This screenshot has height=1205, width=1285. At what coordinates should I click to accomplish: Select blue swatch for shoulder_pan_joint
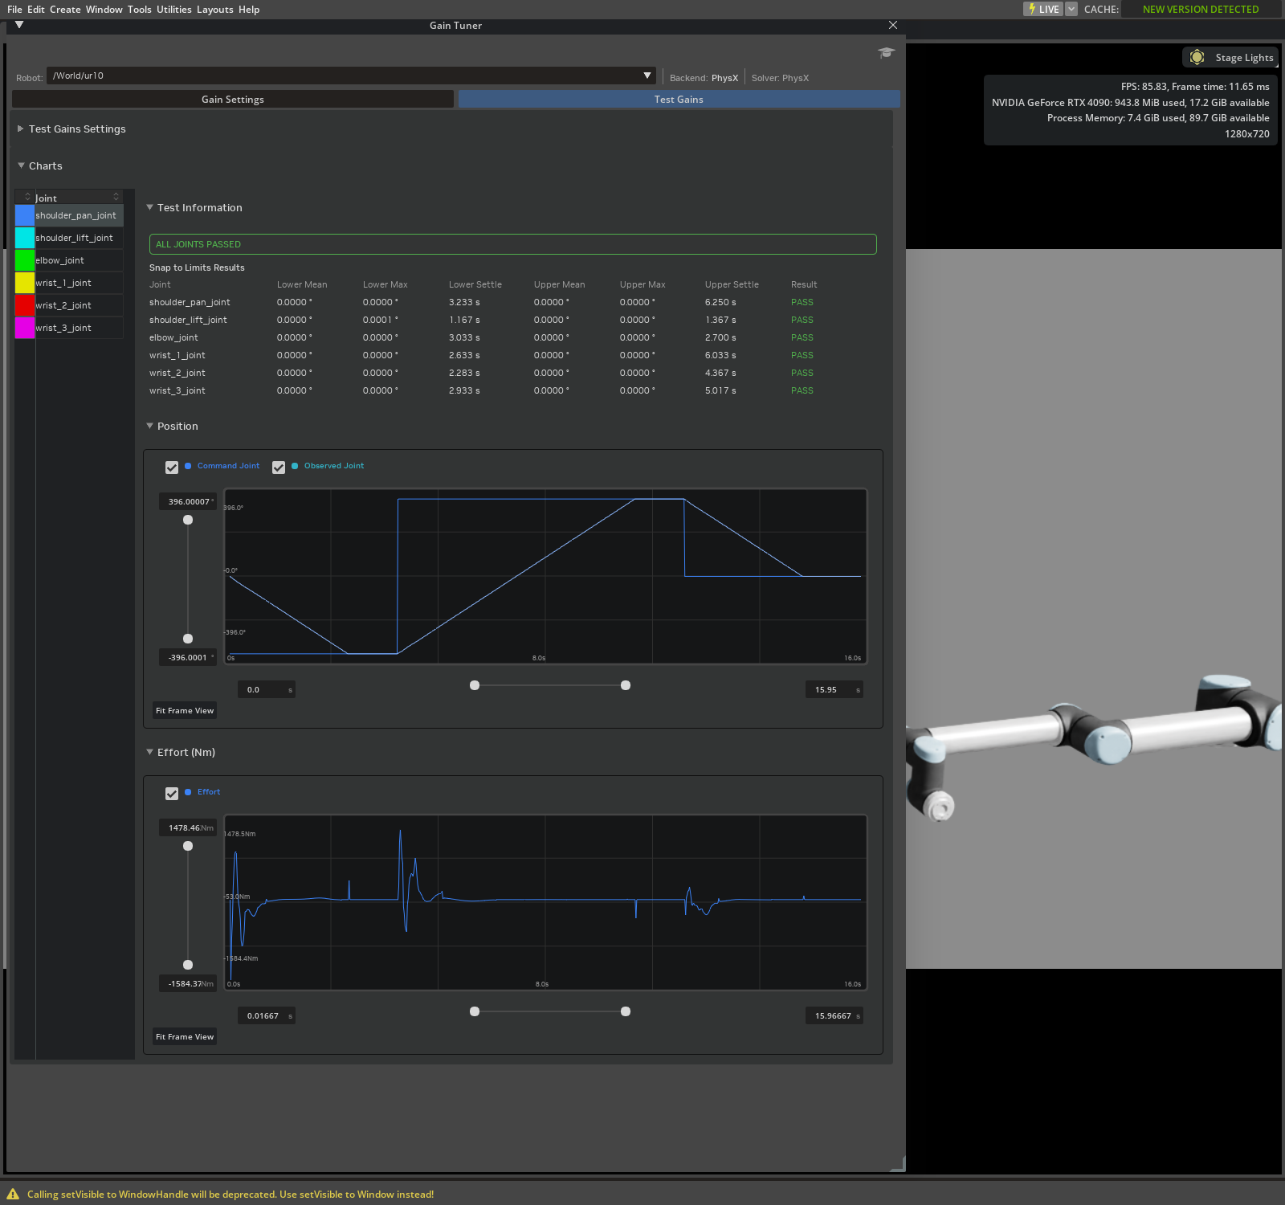click(x=25, y=215)
